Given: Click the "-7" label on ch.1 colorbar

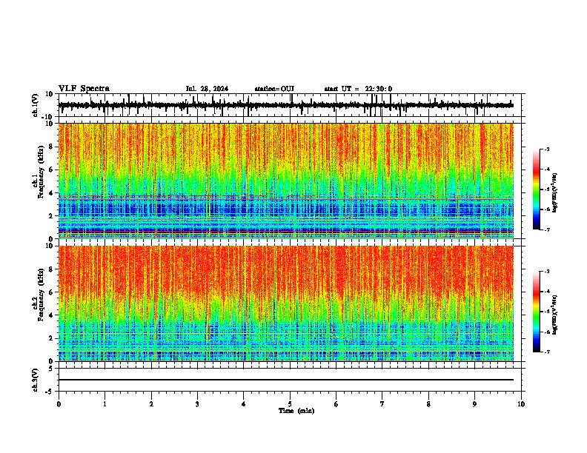Looking at the screenshot, I should [x=547, y=229].
